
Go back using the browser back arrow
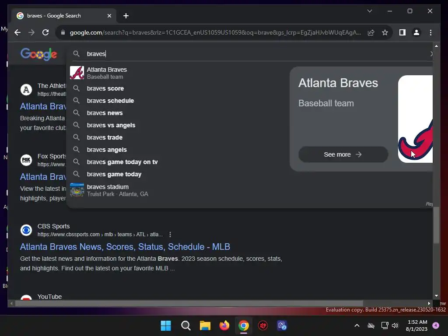point(17,32)
